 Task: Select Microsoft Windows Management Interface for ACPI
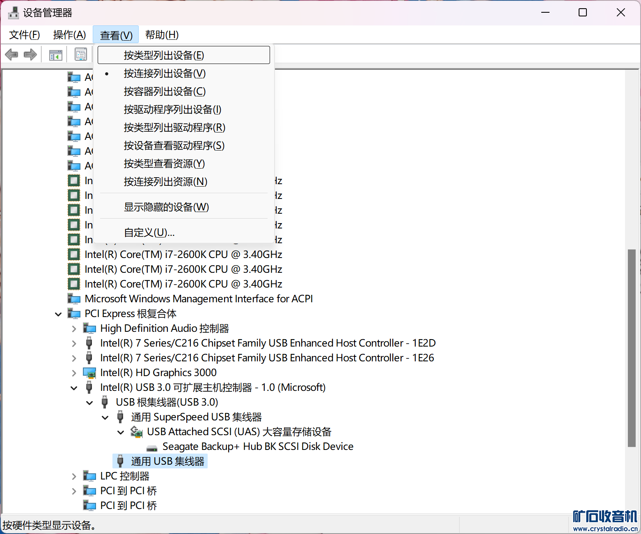click(199, 299)
